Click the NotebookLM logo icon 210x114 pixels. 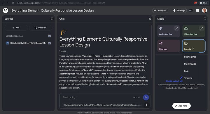tap(6, 11)
